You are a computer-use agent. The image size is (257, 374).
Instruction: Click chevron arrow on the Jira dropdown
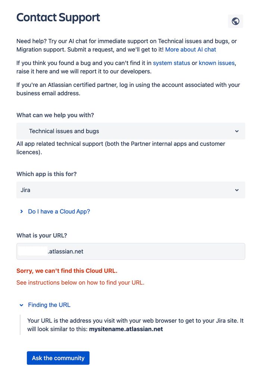pos(237,190)
